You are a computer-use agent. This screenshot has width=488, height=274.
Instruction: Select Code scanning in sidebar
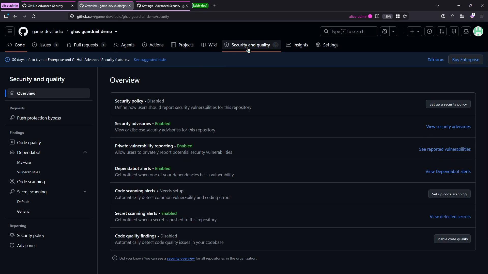coord(48,182)
